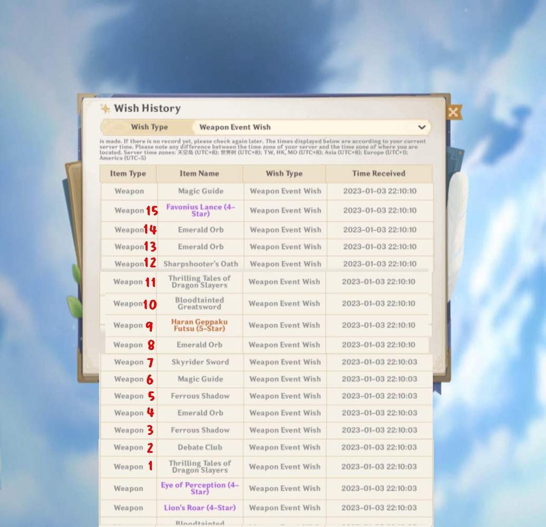546x527 pixels.
Task: Click the red number 9 marker
Action: pos(149,327)
